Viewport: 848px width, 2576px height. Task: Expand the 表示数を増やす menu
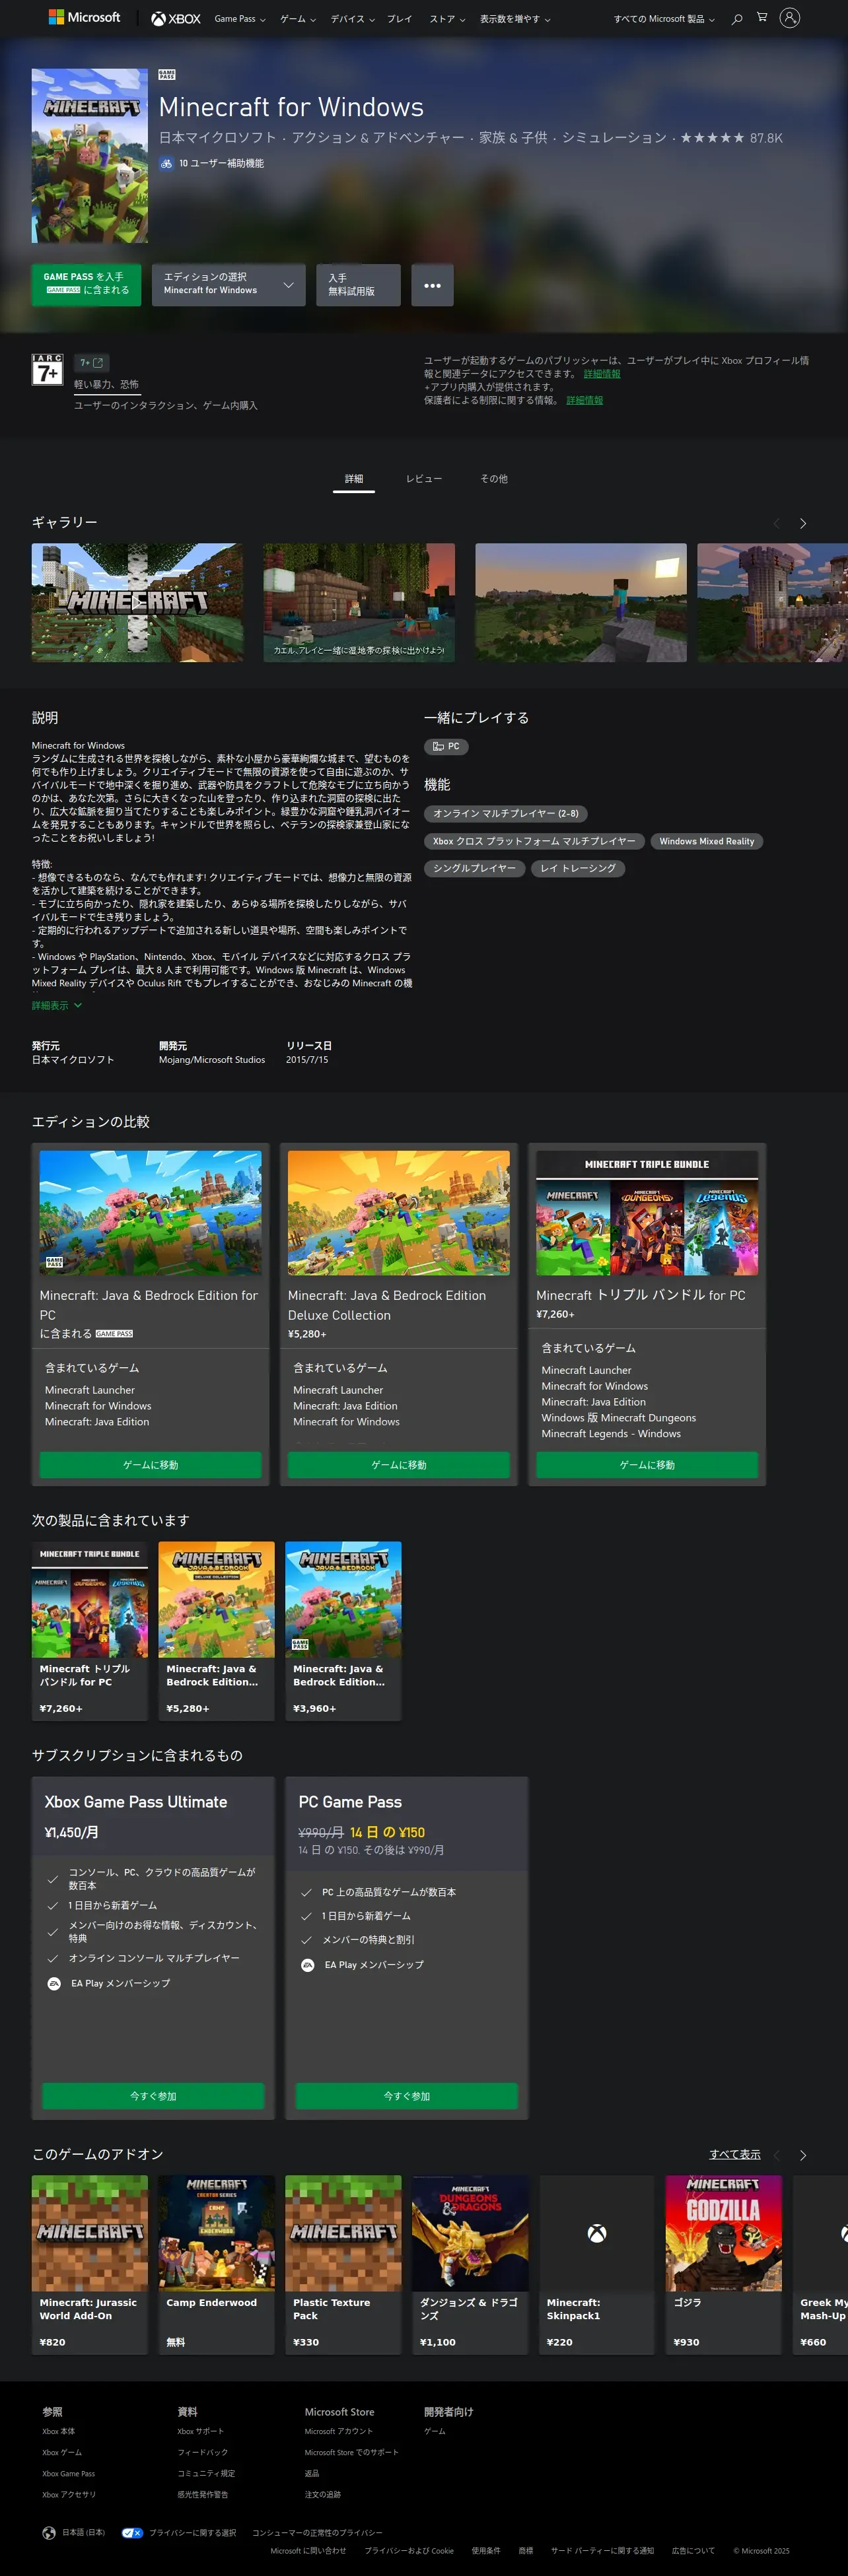[515, 18]
